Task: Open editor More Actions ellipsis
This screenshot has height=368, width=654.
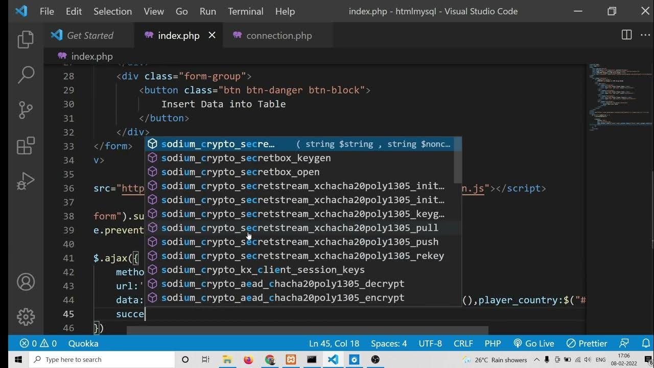Action: 646,35
